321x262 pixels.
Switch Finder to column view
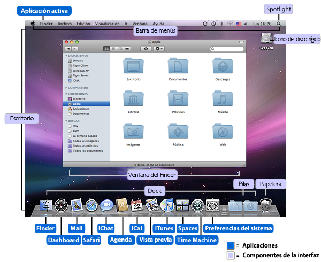coord(120,49)
